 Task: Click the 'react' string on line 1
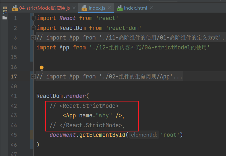107,18
